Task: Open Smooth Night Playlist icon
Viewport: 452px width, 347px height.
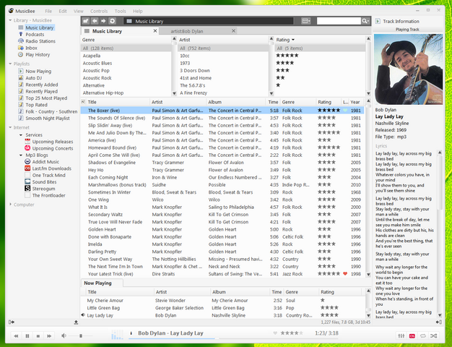Action: click(x=20, y=119)
